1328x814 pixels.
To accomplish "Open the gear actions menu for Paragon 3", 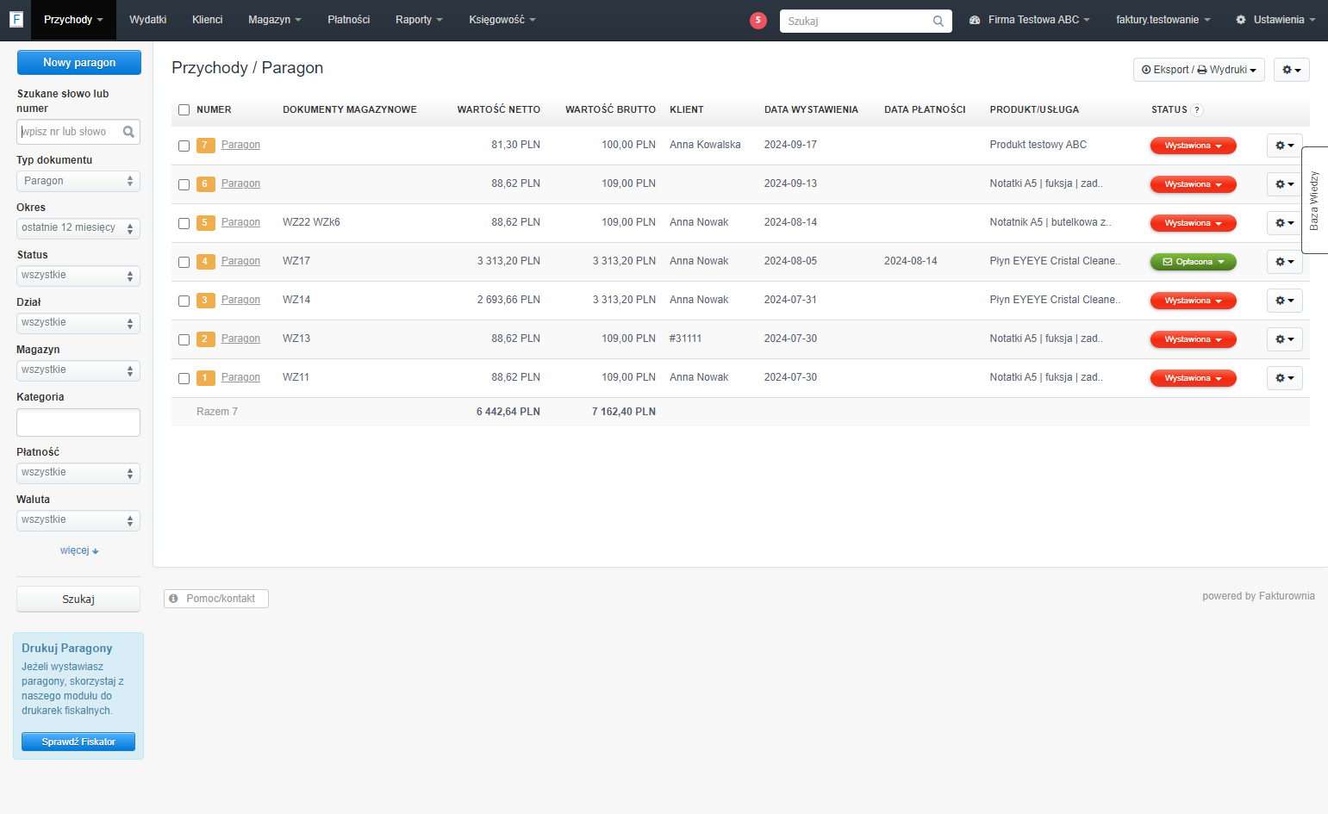I will [x=1284, y=301].
